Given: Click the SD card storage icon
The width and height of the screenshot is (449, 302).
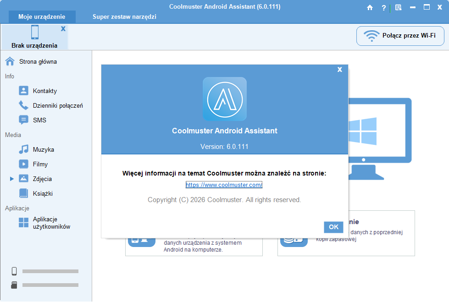Looking at the screenshot, I should [x=14, y=285].
